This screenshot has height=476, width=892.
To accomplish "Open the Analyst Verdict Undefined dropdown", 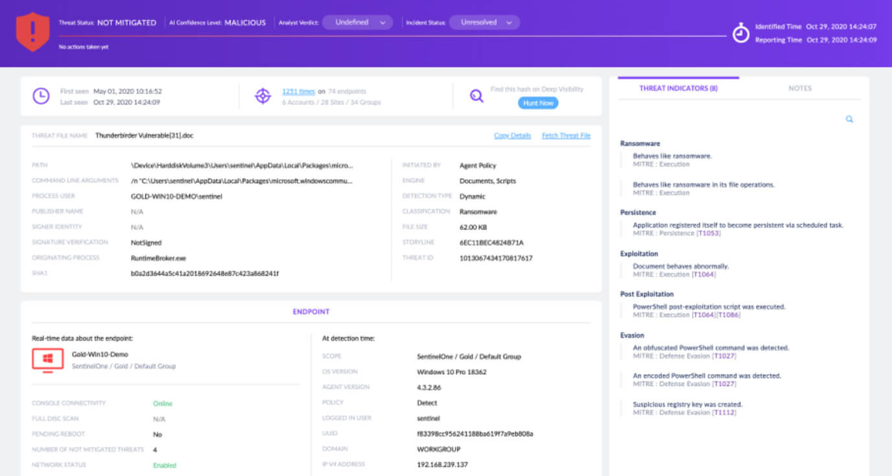I will [x=357, y=23].
